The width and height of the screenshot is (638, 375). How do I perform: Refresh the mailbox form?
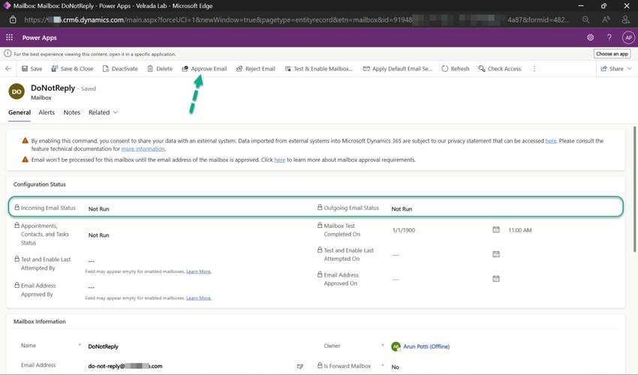(x=456, y=69)
